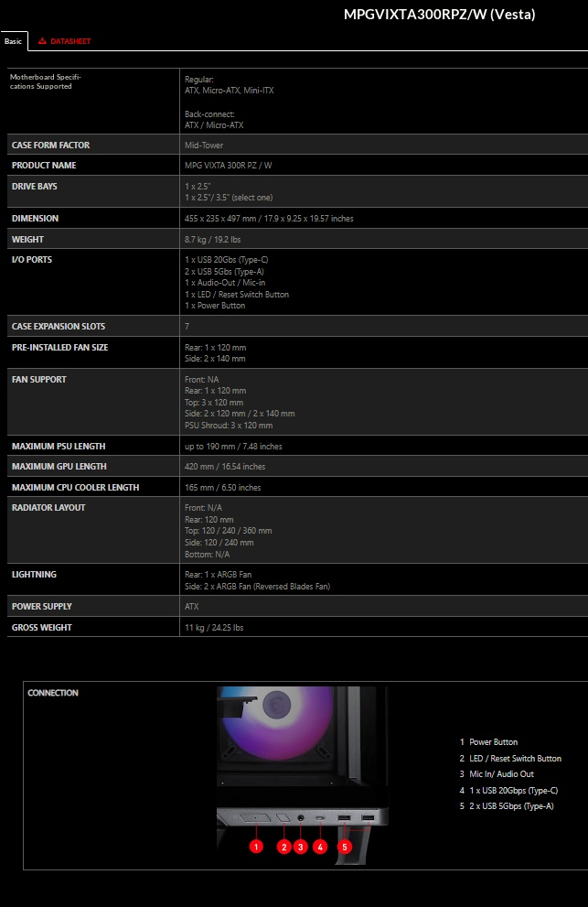
Task: Click red marker 5 for USB Type-A
Action: point(345,847)
